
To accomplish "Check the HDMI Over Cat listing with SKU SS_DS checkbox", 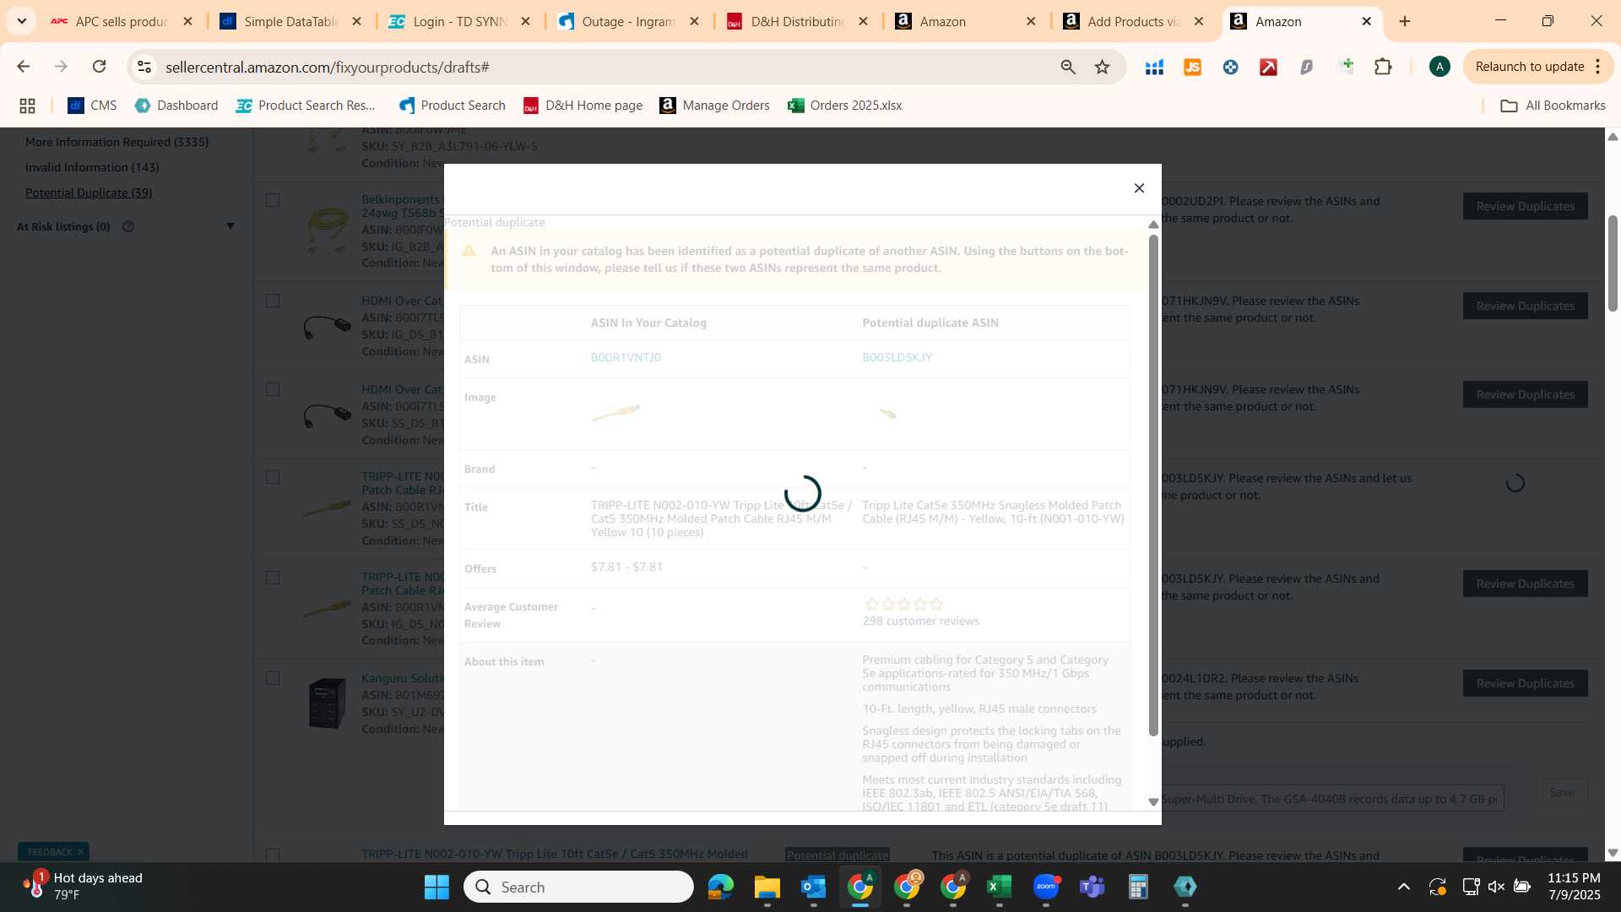I will 273,390.
